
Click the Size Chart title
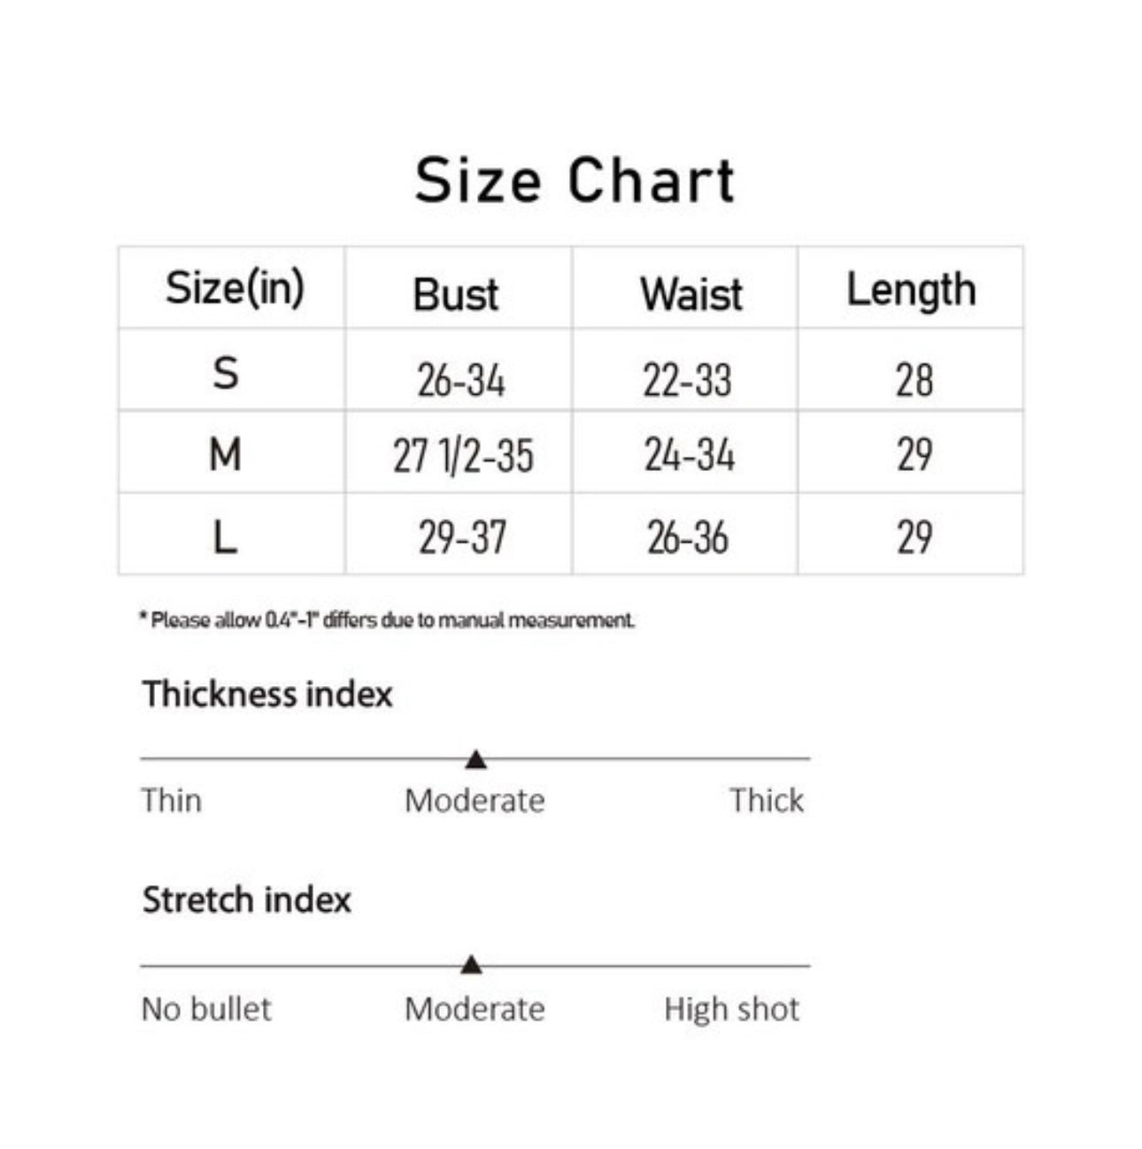tap(575, 181)
